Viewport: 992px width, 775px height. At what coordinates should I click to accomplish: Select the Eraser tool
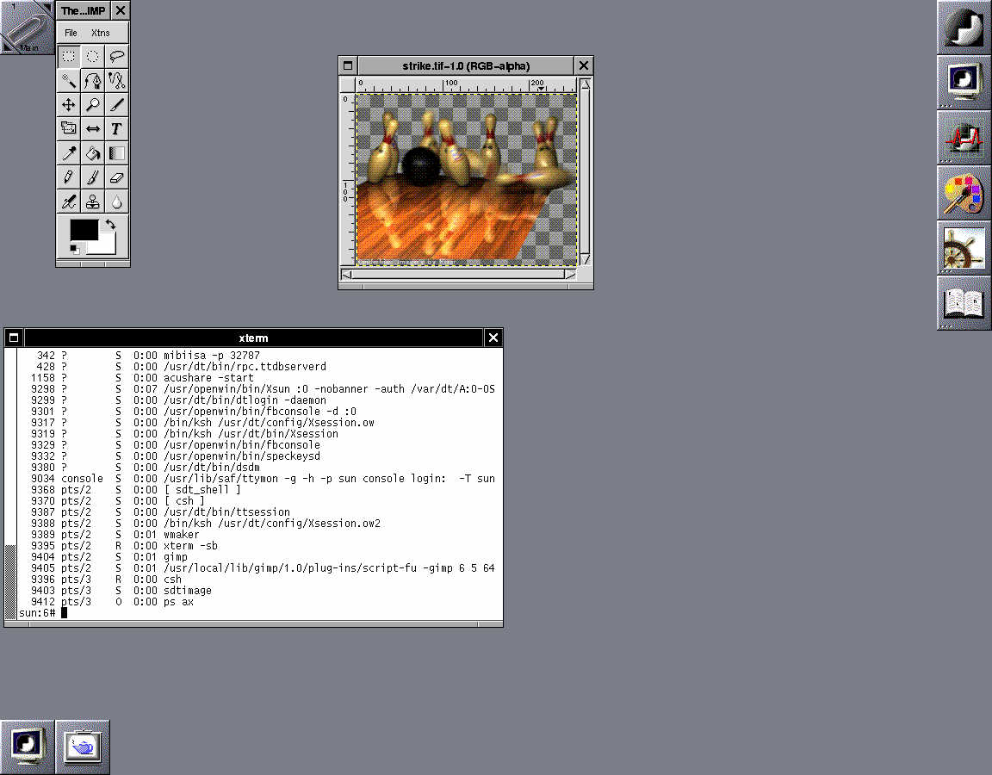click(x=117, y=177)
